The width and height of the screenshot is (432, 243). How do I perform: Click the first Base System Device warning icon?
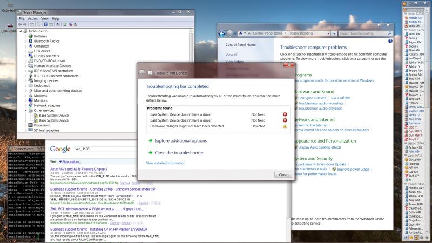pyautogui.click(x=36, y=115)
